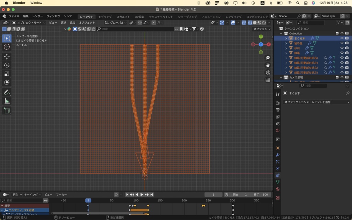Expand the まくら木 item in the outliner

pyautogui.click(x=286, y=38)
